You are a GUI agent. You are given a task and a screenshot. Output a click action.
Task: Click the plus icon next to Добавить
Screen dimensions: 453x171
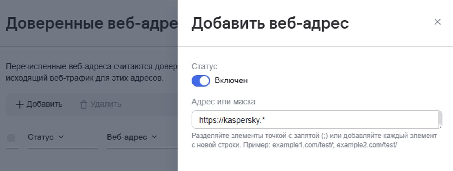pyautogui.click(x=19, y=104)
